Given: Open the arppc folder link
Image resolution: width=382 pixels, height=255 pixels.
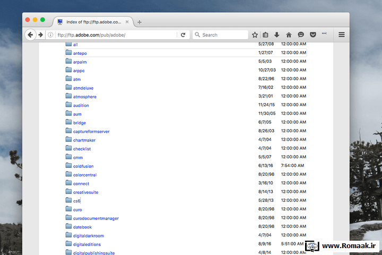Looking at the screenshot, I should point(79,71).
